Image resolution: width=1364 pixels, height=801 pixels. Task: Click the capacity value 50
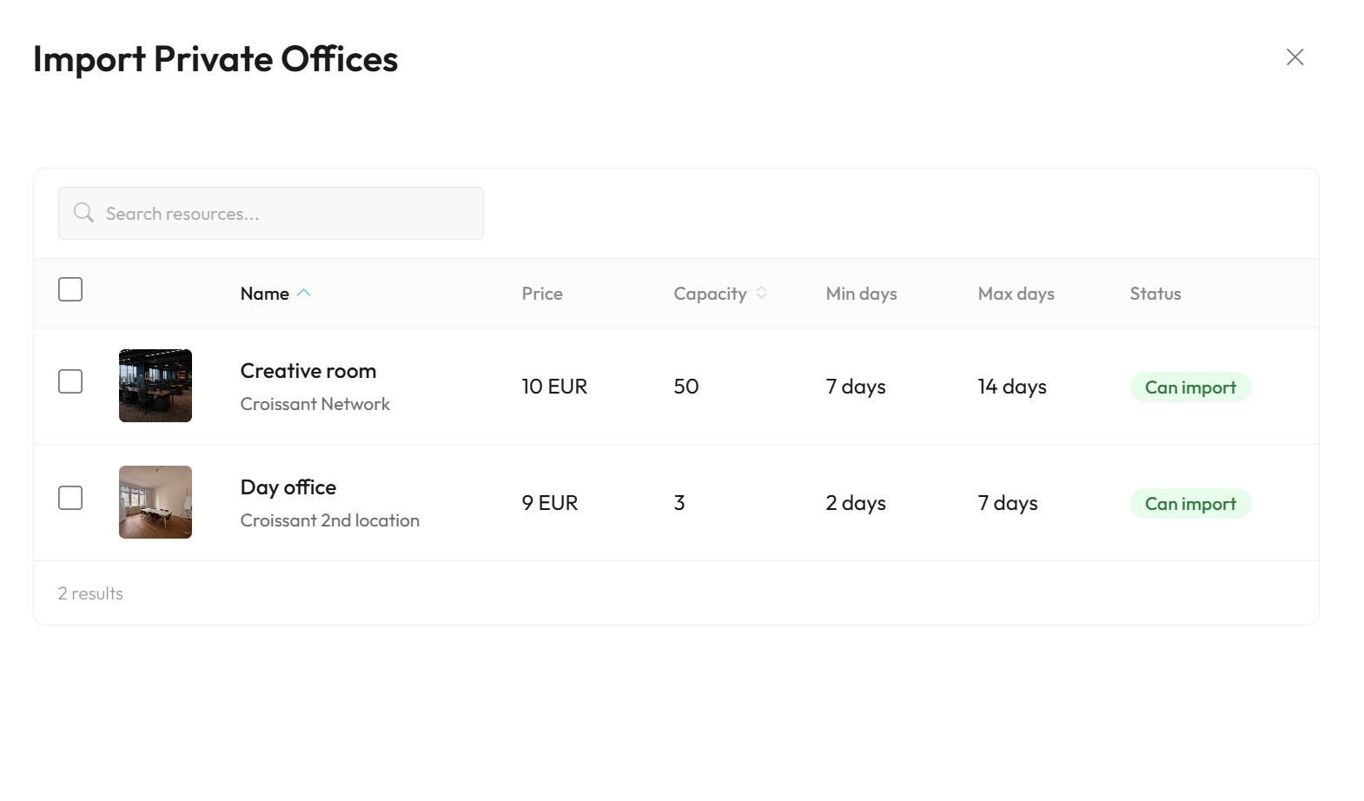click(x=686, y=387)
